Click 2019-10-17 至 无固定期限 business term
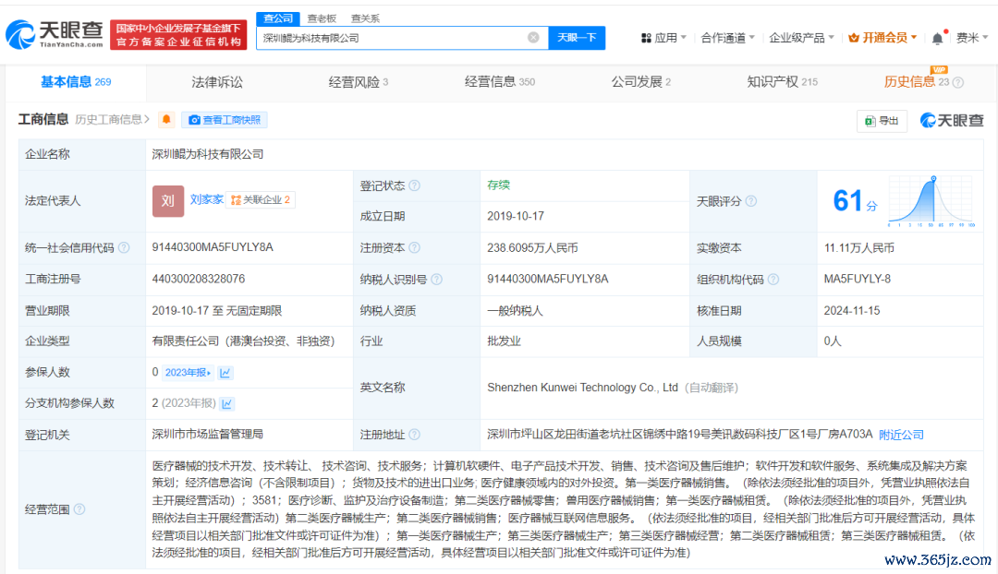998x574 pixels. click(x=217, y=311)
